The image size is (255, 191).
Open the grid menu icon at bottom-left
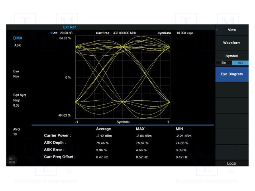(12, 160)
